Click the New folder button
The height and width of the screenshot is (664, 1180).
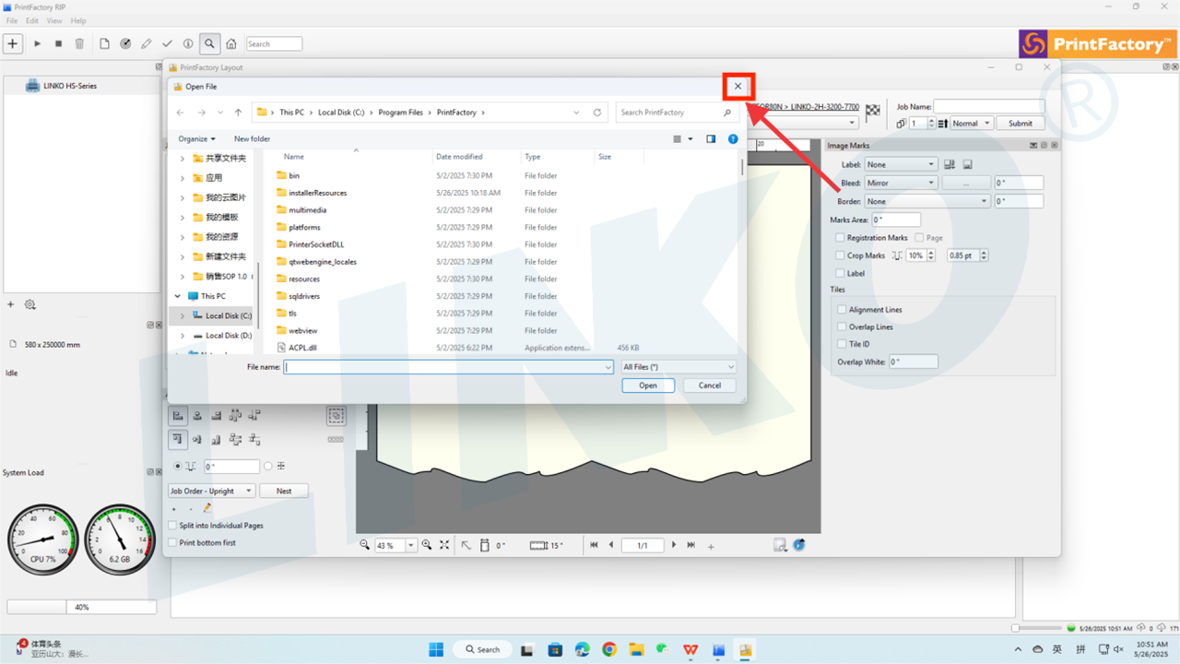(252, 139)
